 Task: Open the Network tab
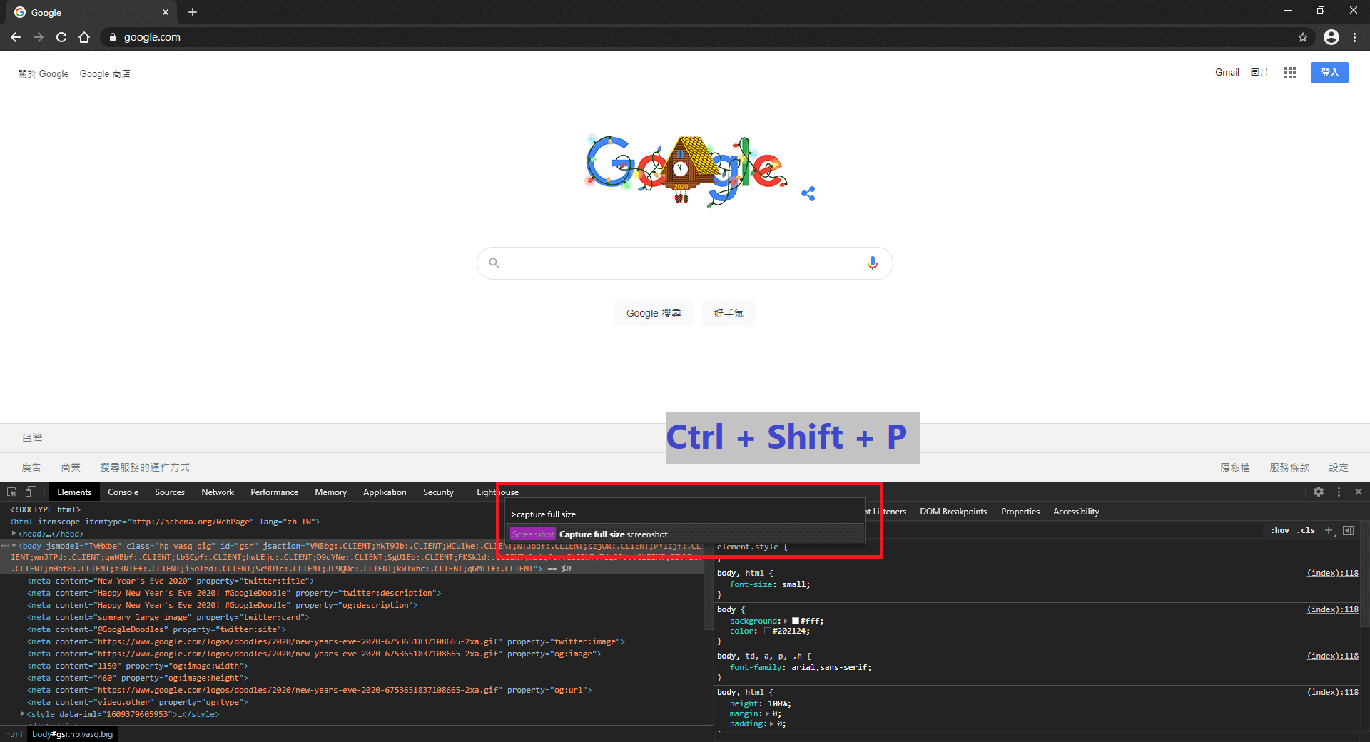coord(218,492)
